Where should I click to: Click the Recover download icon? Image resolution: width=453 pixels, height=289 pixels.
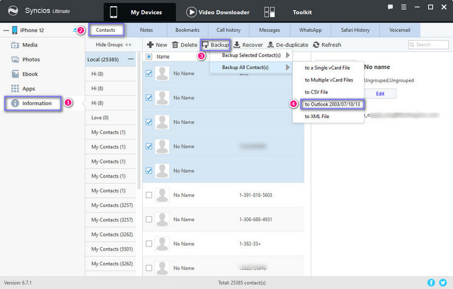237,45
